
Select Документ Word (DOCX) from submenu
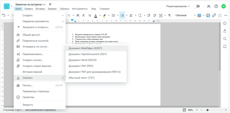coord(82,60)
